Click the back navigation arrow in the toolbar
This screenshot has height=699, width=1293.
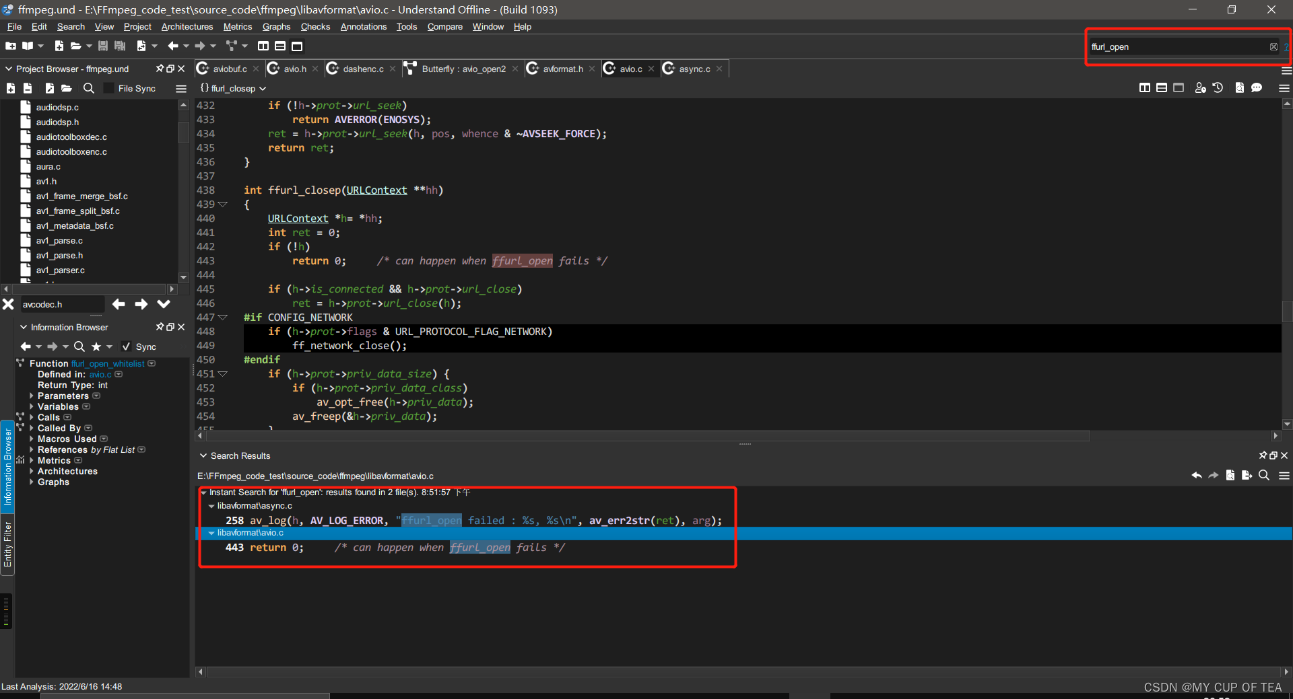point(174,46)
